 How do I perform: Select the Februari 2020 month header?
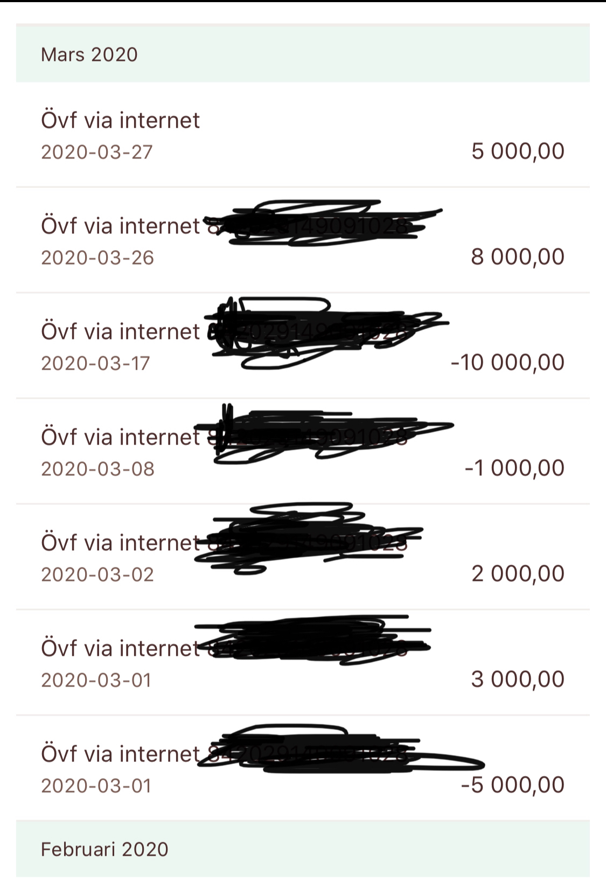click(x=303, y=849)
